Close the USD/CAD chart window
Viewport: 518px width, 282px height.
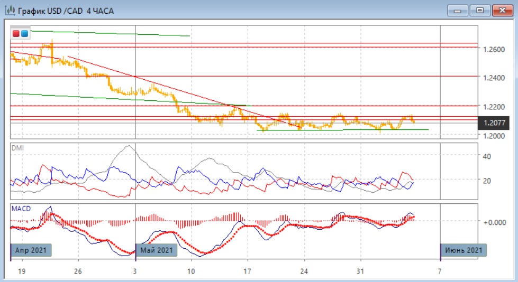pos(503,10)
